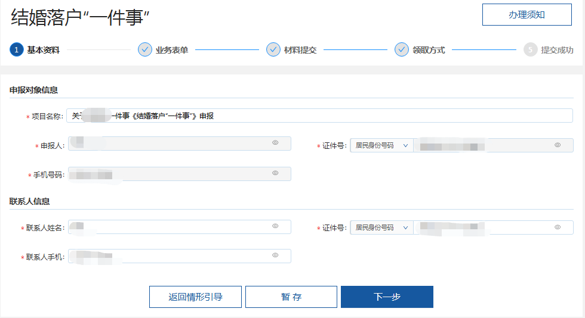Screen dimensions: 585x318
Task: Click the 领取方式 checkmark step icon
Action: pos(402,49)
